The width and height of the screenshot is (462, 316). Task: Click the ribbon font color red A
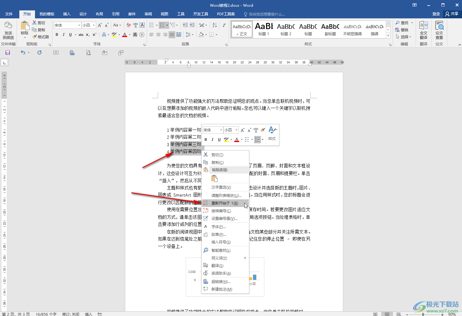[124, 35]
